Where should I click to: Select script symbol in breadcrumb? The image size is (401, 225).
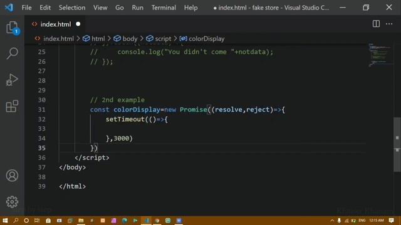[x=163, y=39]
